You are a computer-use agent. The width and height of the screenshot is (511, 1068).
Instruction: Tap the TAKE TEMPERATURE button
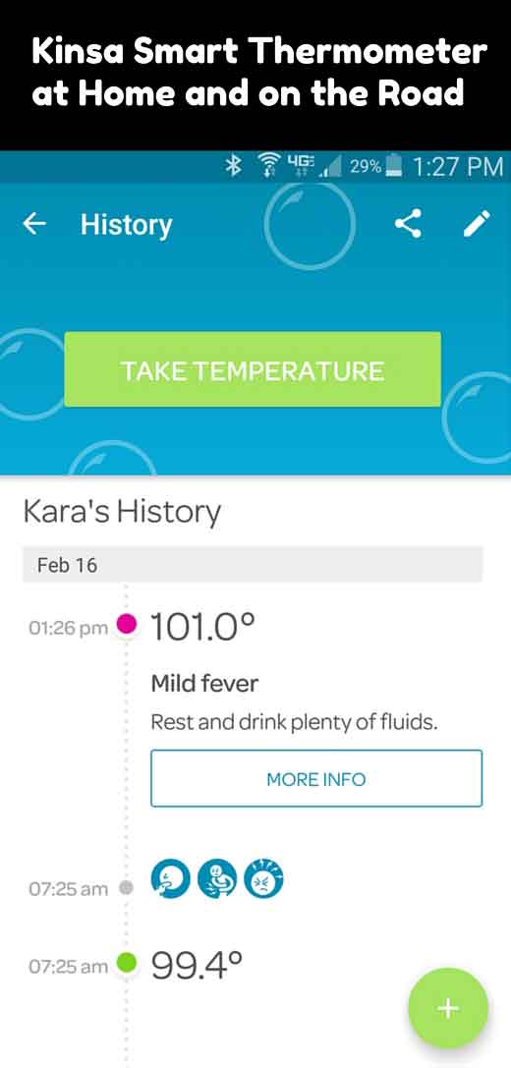click(x=253, y=369)
